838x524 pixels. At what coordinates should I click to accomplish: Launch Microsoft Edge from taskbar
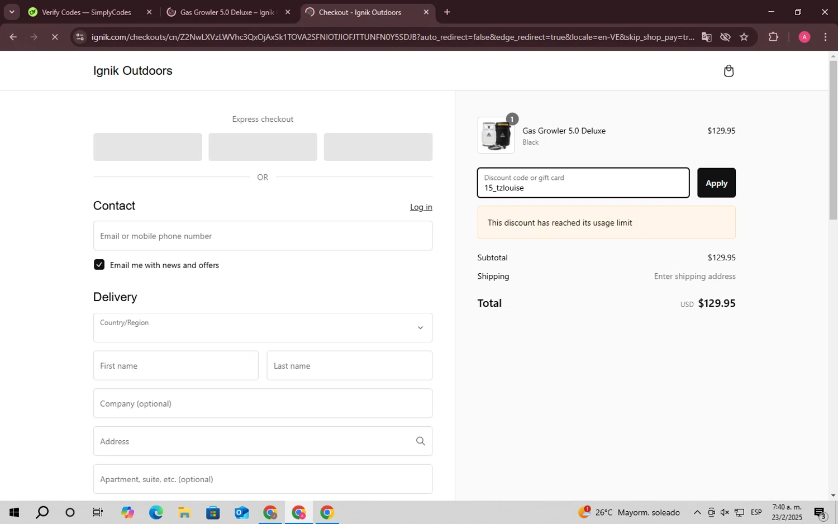tap(156, 512)
